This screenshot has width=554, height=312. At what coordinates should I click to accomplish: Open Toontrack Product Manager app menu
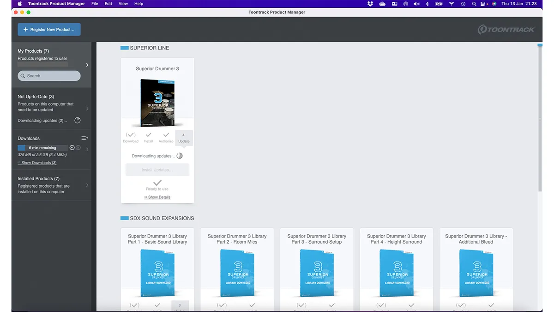point(56,4)
